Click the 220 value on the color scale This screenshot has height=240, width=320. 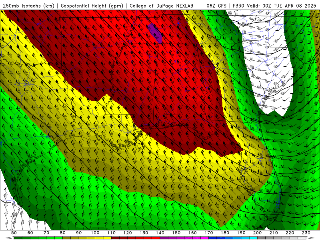coord(290,233)
